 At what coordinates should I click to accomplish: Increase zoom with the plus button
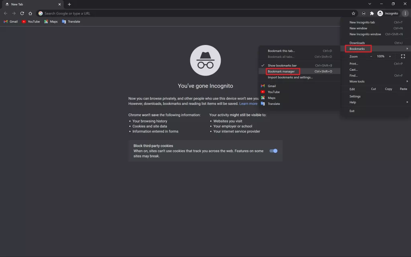tap(390, 56)
